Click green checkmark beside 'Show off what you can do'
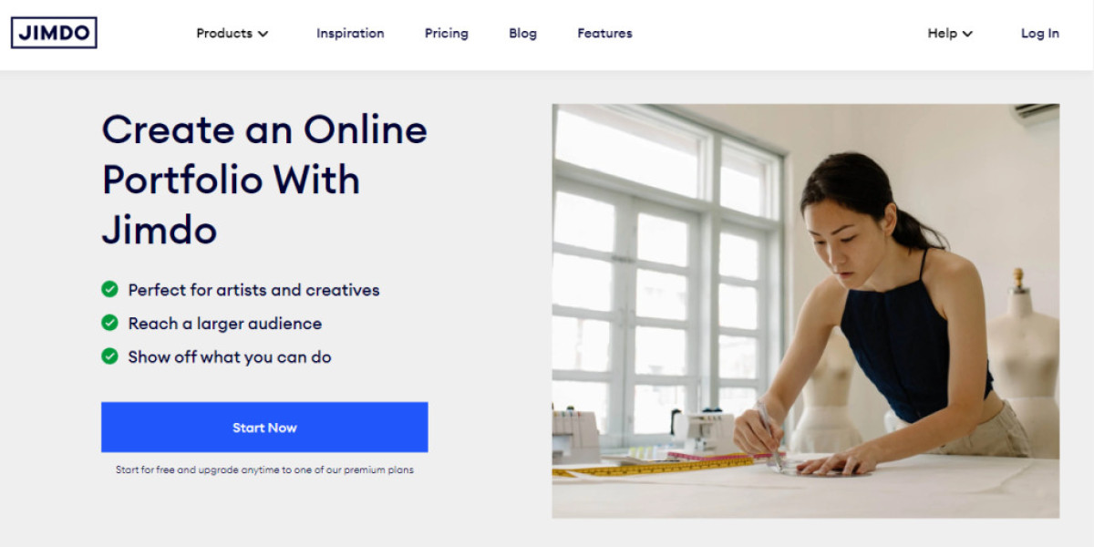Screen dimensions: 1094x547 tap(109, 356)
